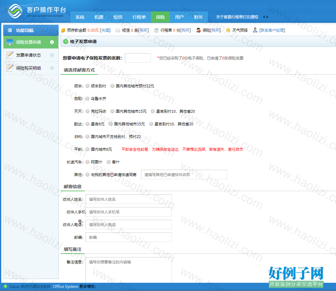Screen dimensions: 336x291
Task: Click 购买 link for 保险
Action: click(x=215, y=30)
